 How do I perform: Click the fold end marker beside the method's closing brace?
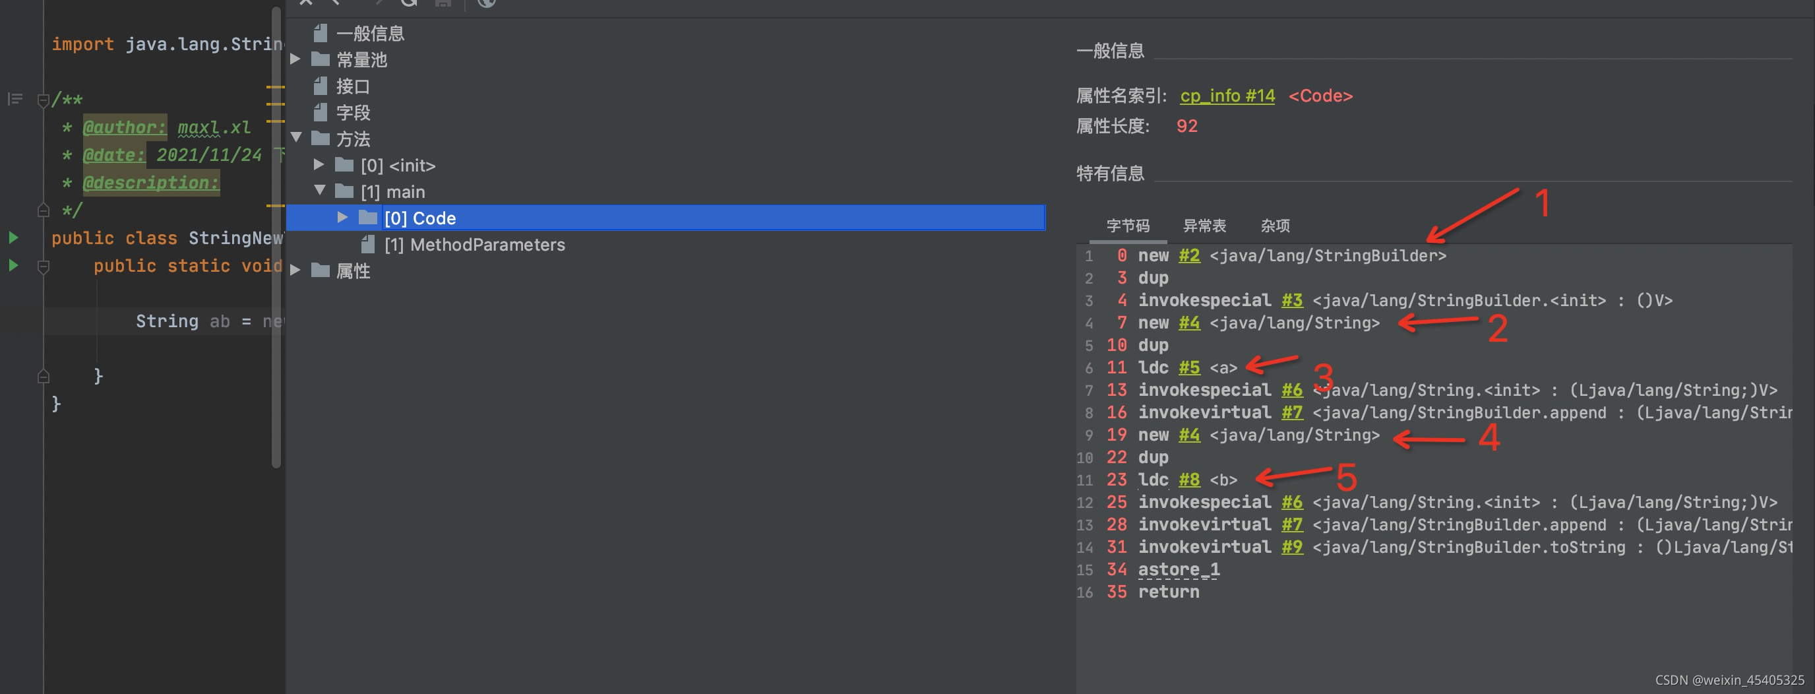[x=43, y=376]
